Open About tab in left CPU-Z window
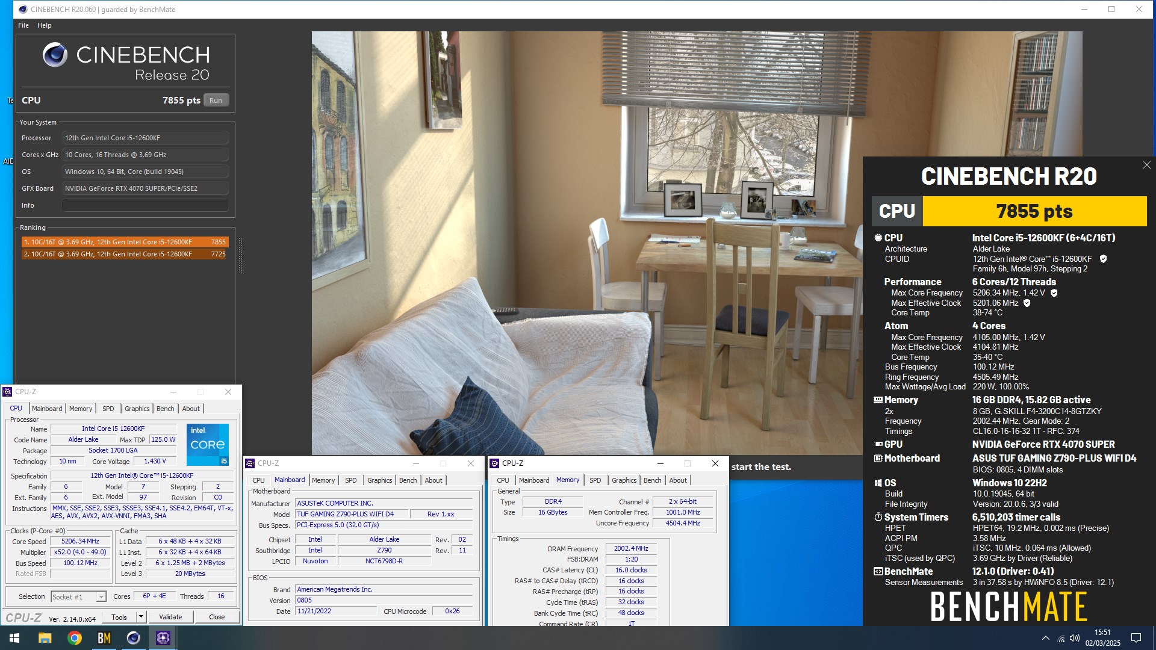Image resolution: width=1156 pixels, height=650 pixels. click(x=191, y=409)
